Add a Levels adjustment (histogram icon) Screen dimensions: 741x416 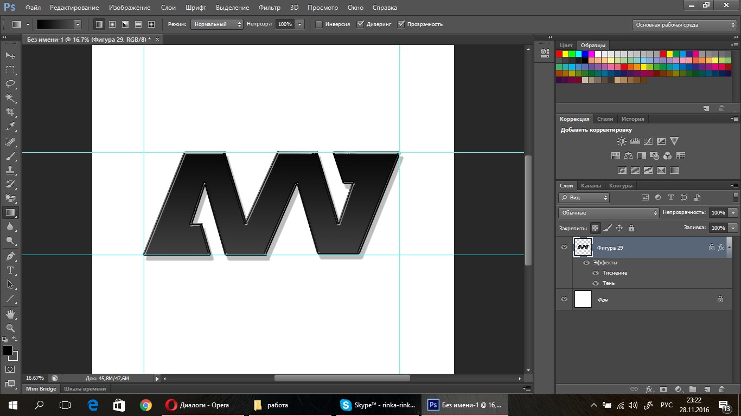click(635, 141)
